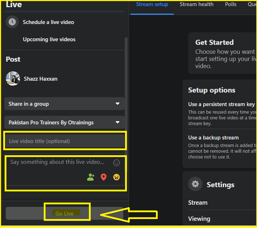Click the Setup options heading

211,90
